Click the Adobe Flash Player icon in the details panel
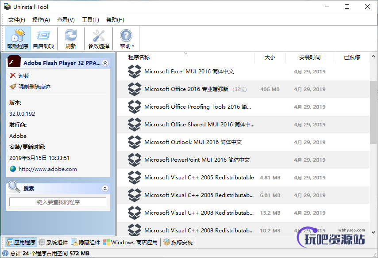Screen dimensions: 378x258 14,61
